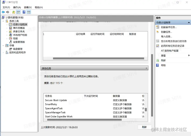Click the 任务计划程序 clock icon in tree
The height and width of the screenshot is (136, 191).
tap(11, 24)
